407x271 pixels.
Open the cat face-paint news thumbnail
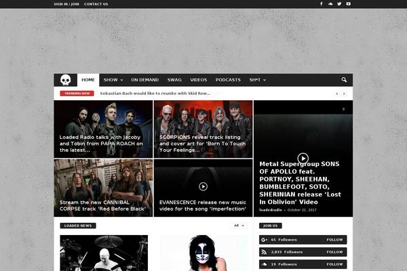click(x=203, y=253)
